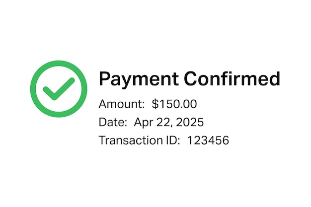Click the year 2025 in the date

point(190,122)
